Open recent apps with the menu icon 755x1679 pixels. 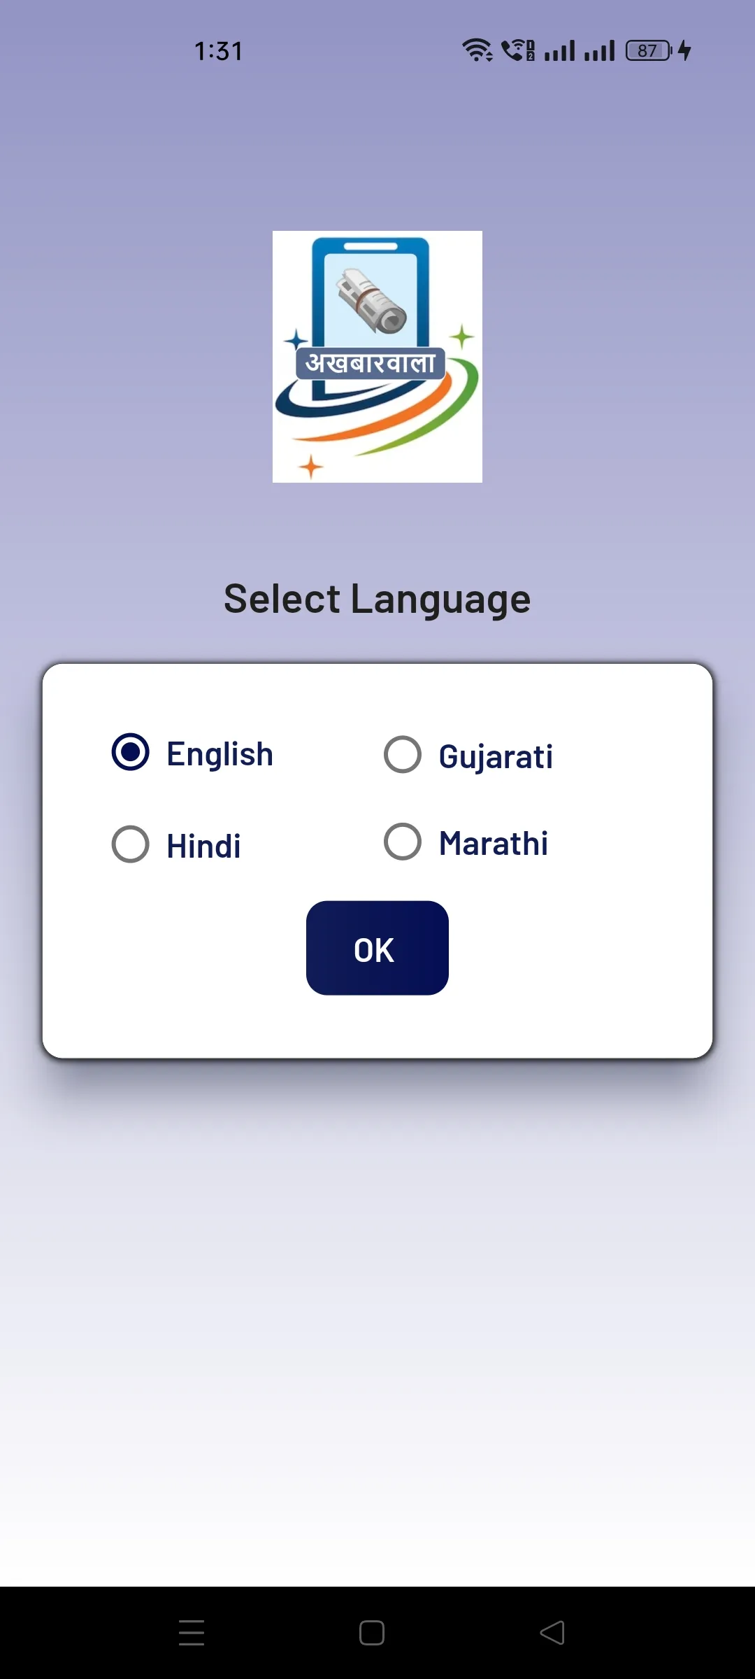pyautogui.click(x=192, y=1633)
